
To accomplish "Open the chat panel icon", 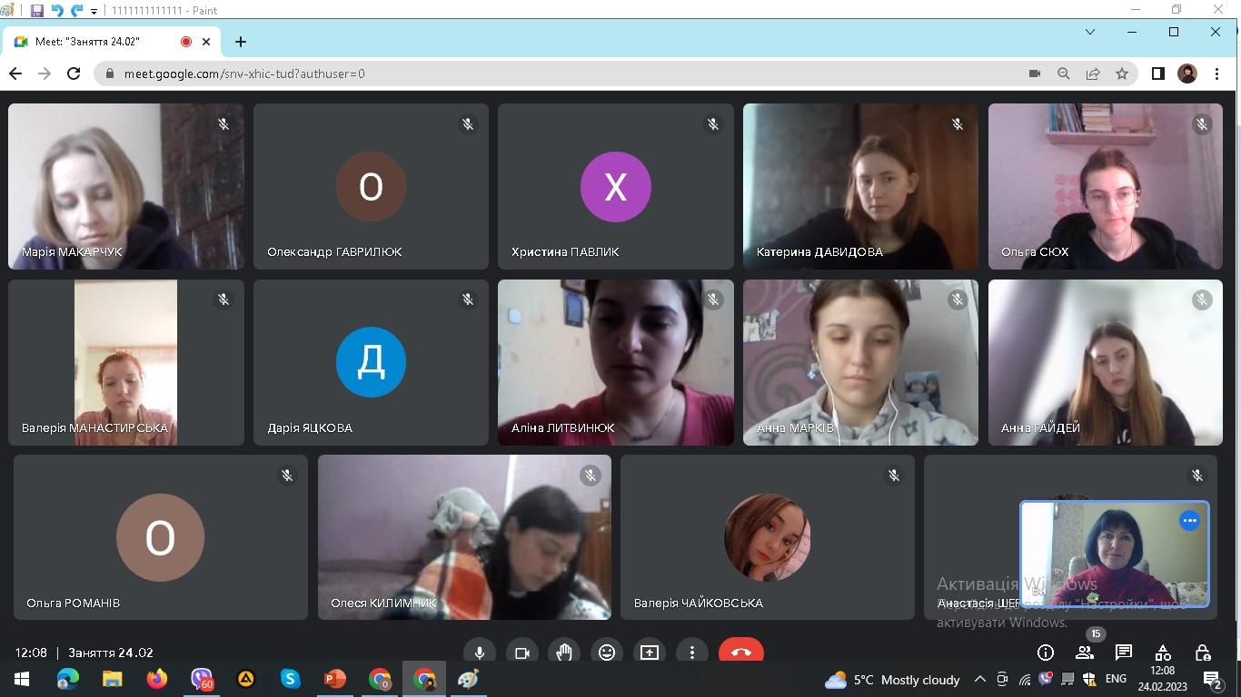I will click(1124, 652).
